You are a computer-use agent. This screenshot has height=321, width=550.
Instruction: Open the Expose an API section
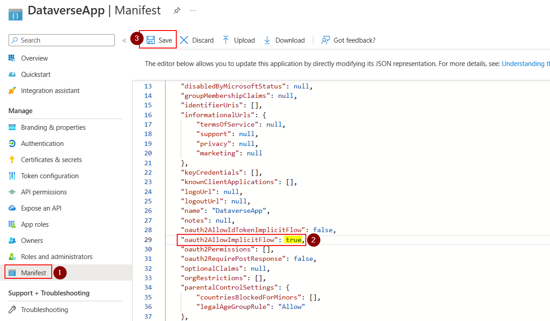(13, 208)
